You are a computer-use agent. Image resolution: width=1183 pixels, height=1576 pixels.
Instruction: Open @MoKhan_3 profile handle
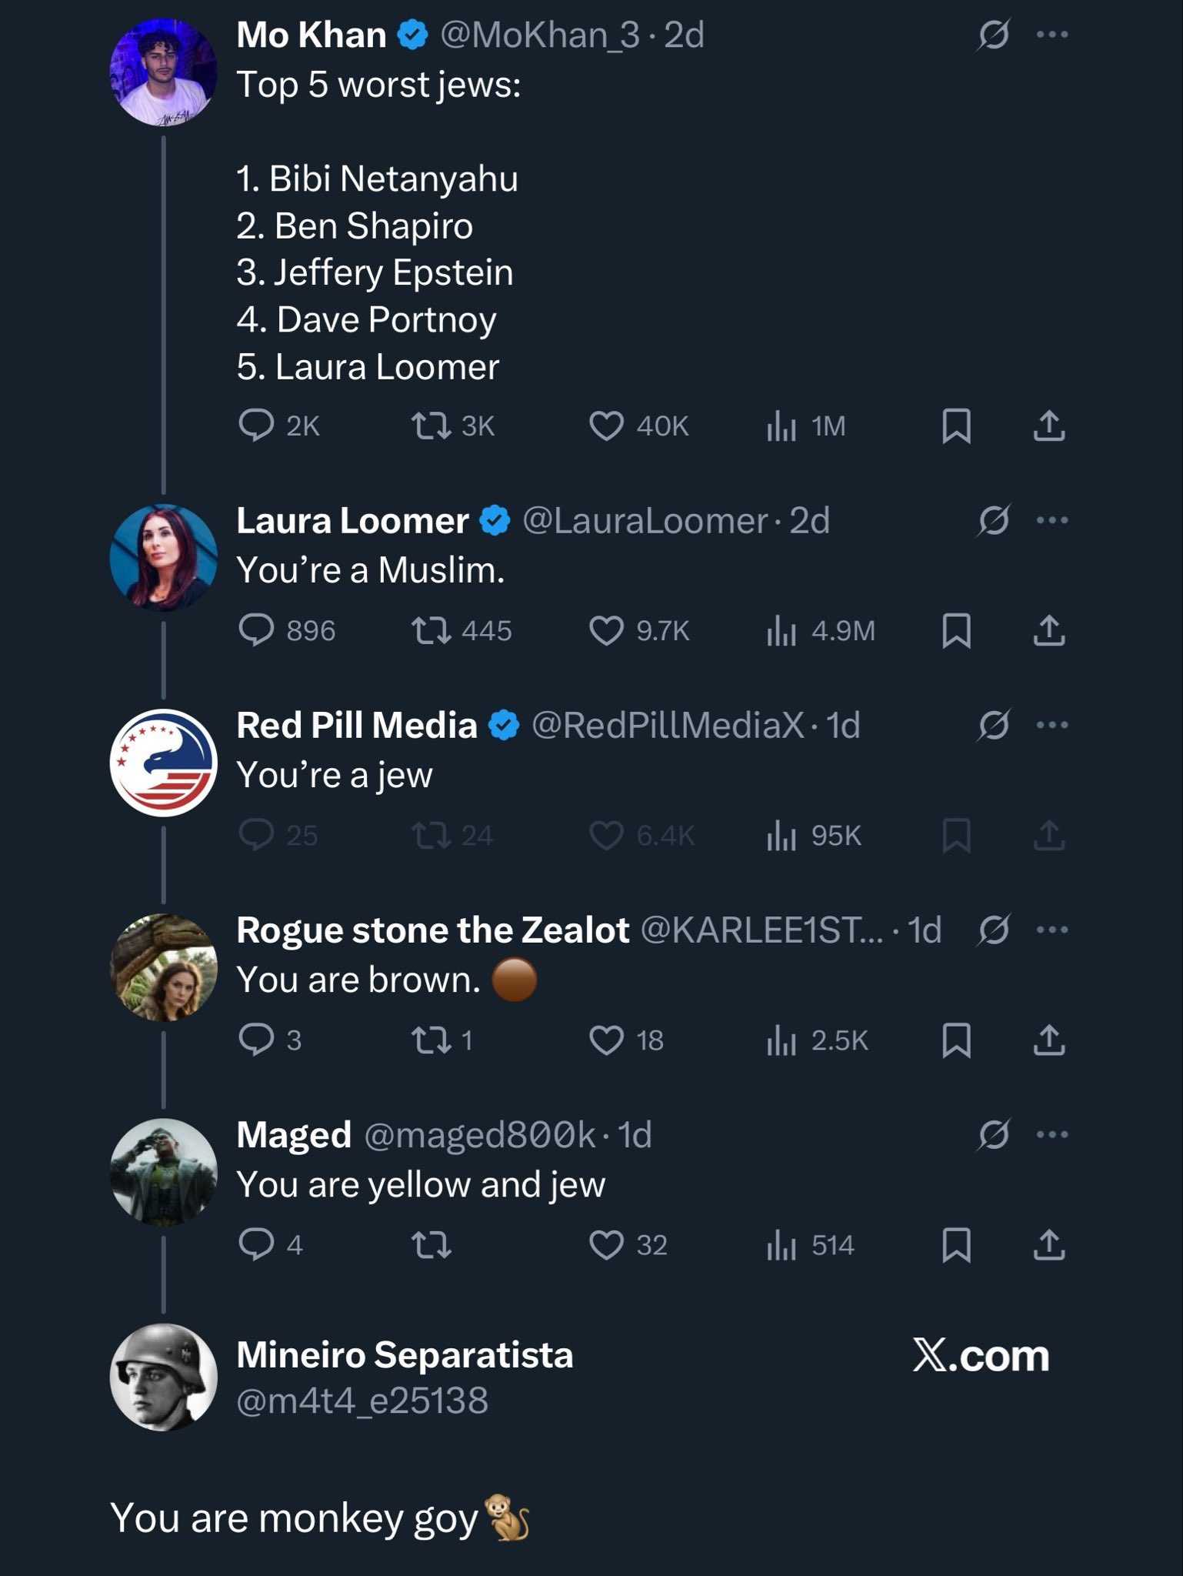[x=539, y=35]
